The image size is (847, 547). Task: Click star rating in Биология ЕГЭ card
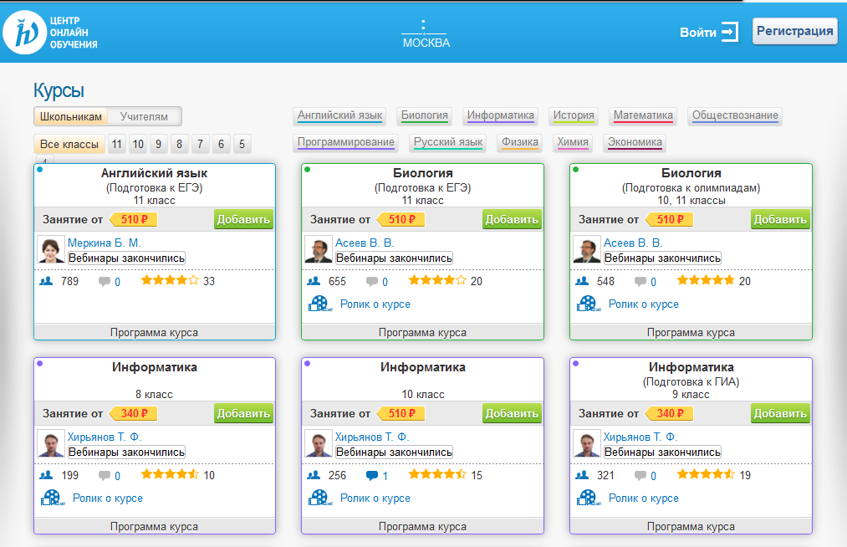437,280
